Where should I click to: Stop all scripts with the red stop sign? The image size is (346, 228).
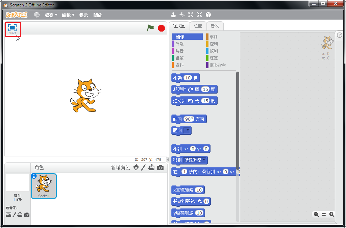click(161, 28)
